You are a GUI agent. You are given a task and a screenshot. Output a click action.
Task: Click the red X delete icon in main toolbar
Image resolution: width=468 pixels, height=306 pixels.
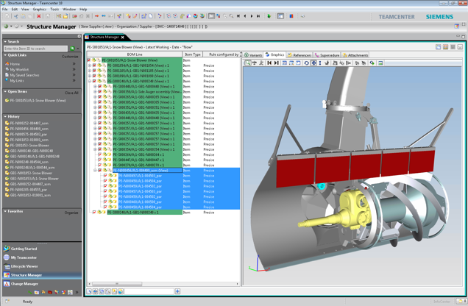click(x=38, y=16)
